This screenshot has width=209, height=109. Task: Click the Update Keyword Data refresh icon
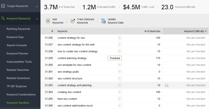103,21
